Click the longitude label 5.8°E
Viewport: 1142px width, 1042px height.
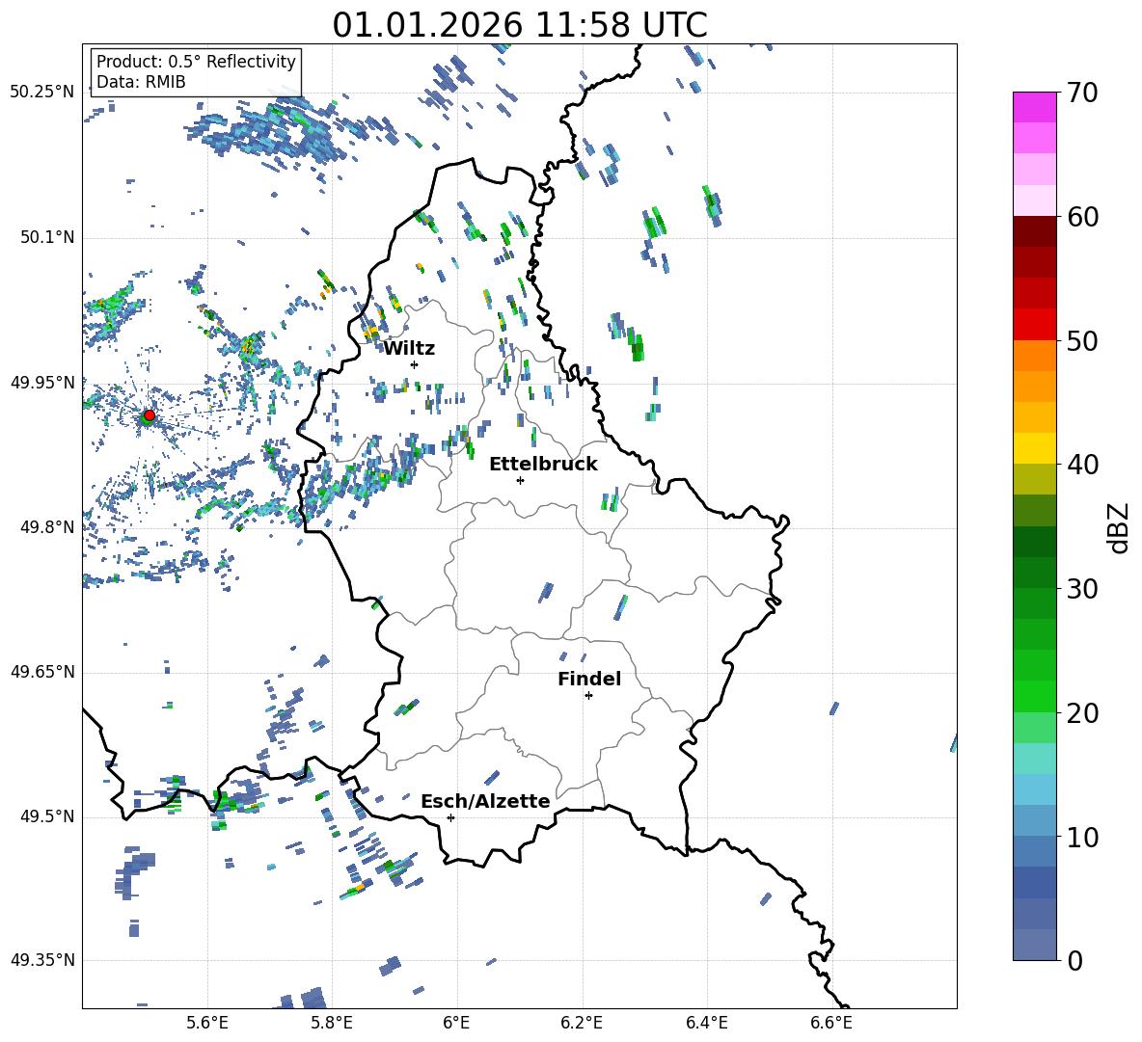[x=332, y=1023]
